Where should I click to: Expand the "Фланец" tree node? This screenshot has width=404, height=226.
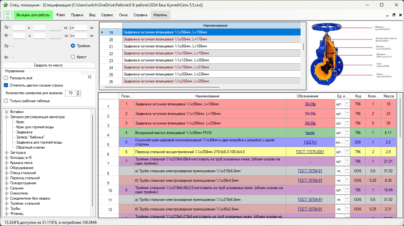(7, 214)
